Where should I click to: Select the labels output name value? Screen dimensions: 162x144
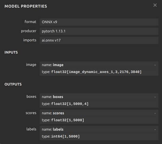coord(58,129)
